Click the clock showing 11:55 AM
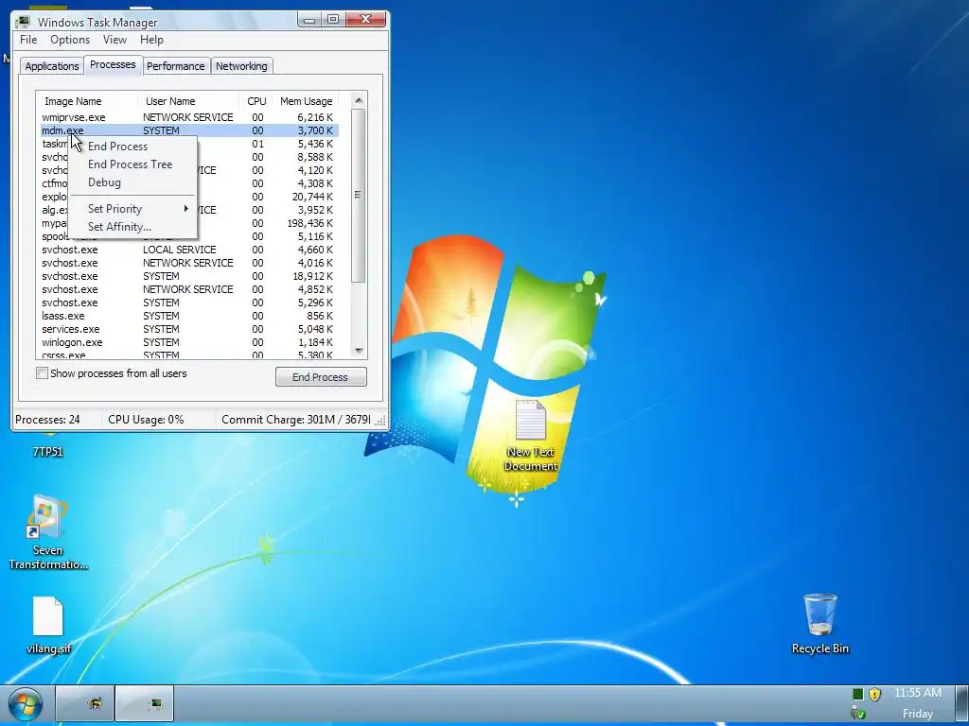969x726 pixels. 918,693
